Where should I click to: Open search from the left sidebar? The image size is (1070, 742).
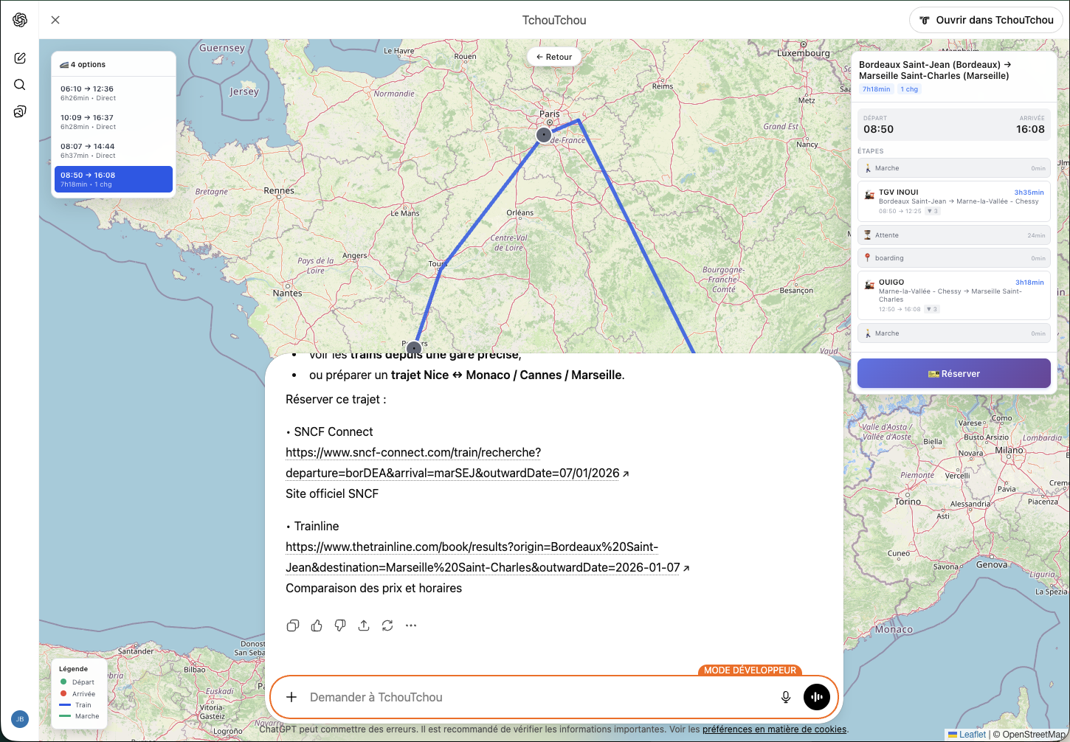(x=20, y=85)
